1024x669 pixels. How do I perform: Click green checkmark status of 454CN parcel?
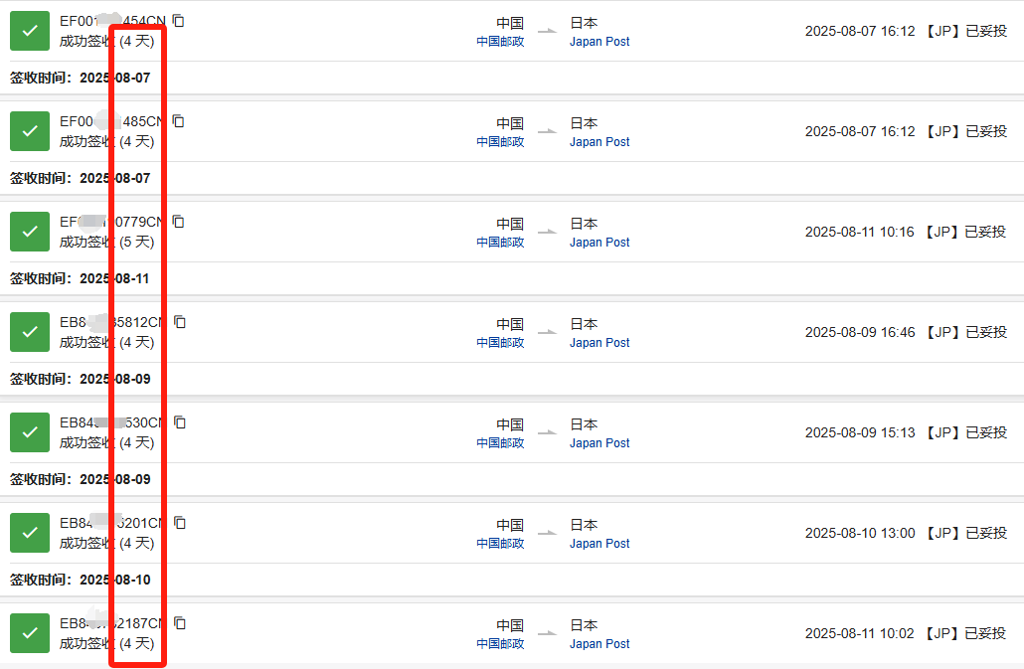pyautogui.click(x=30, y=31)
